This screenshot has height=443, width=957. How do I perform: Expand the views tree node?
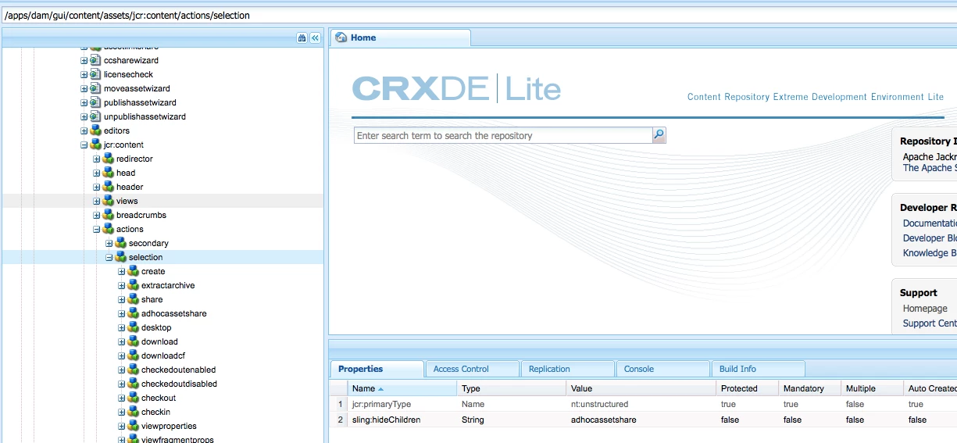tap(97, 201)
